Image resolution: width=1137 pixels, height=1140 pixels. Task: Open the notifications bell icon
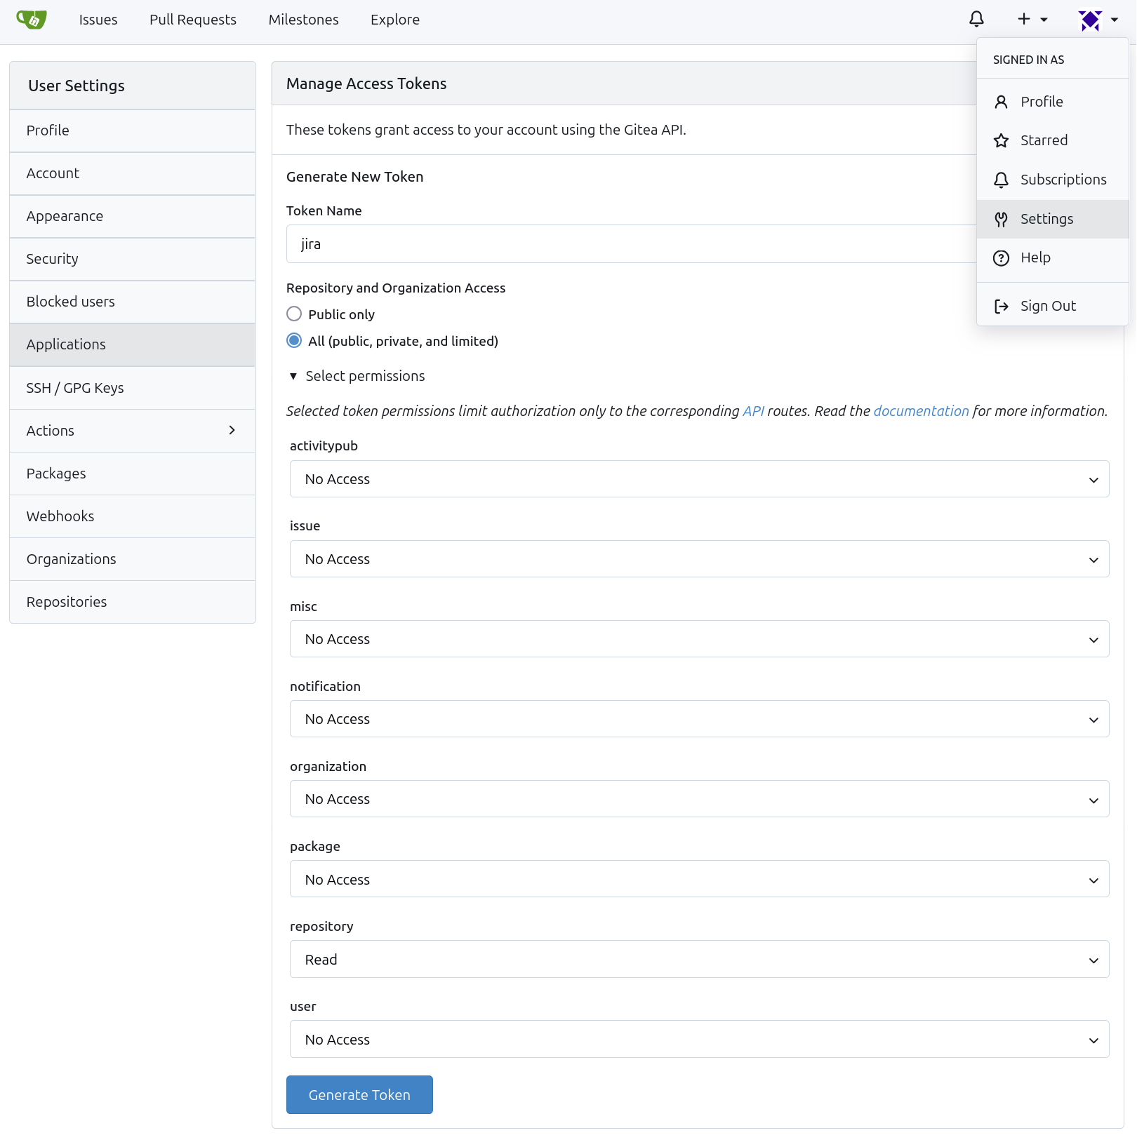coord(976,19)
